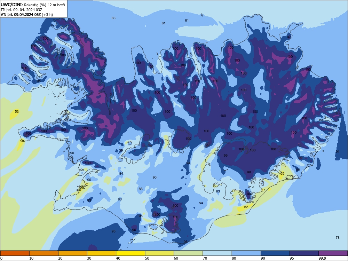Screen dimensions: 348x261
Task: Select the 70–80 light blue legend swatch
Action: [x=217, y=253]
